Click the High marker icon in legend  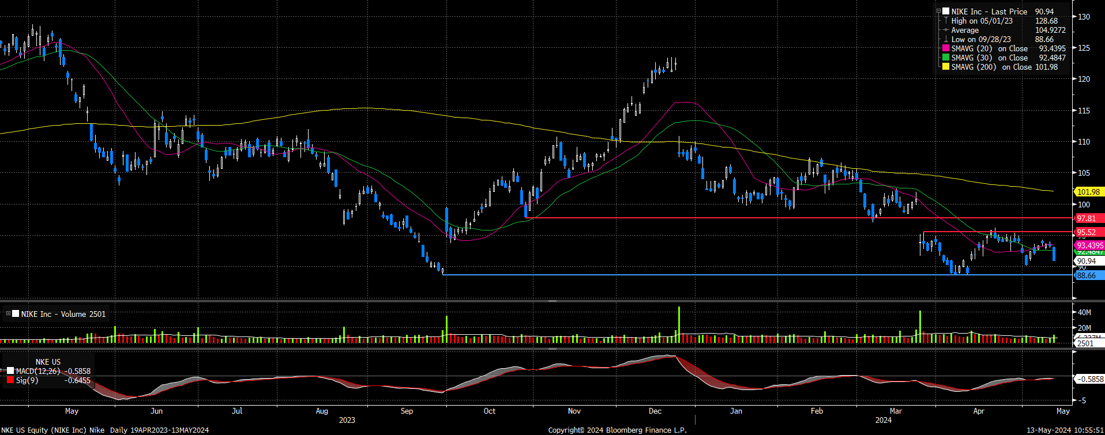coord(946,21)
